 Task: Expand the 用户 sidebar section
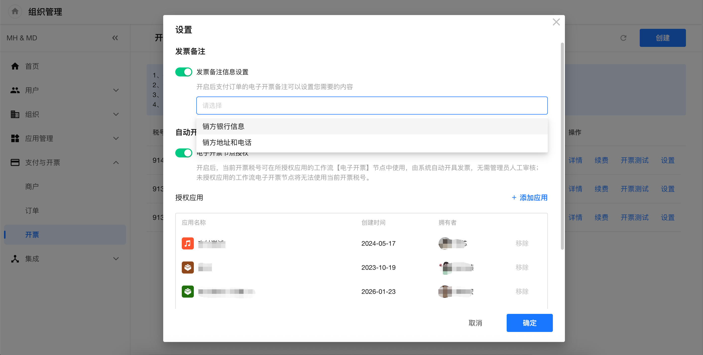116,90
